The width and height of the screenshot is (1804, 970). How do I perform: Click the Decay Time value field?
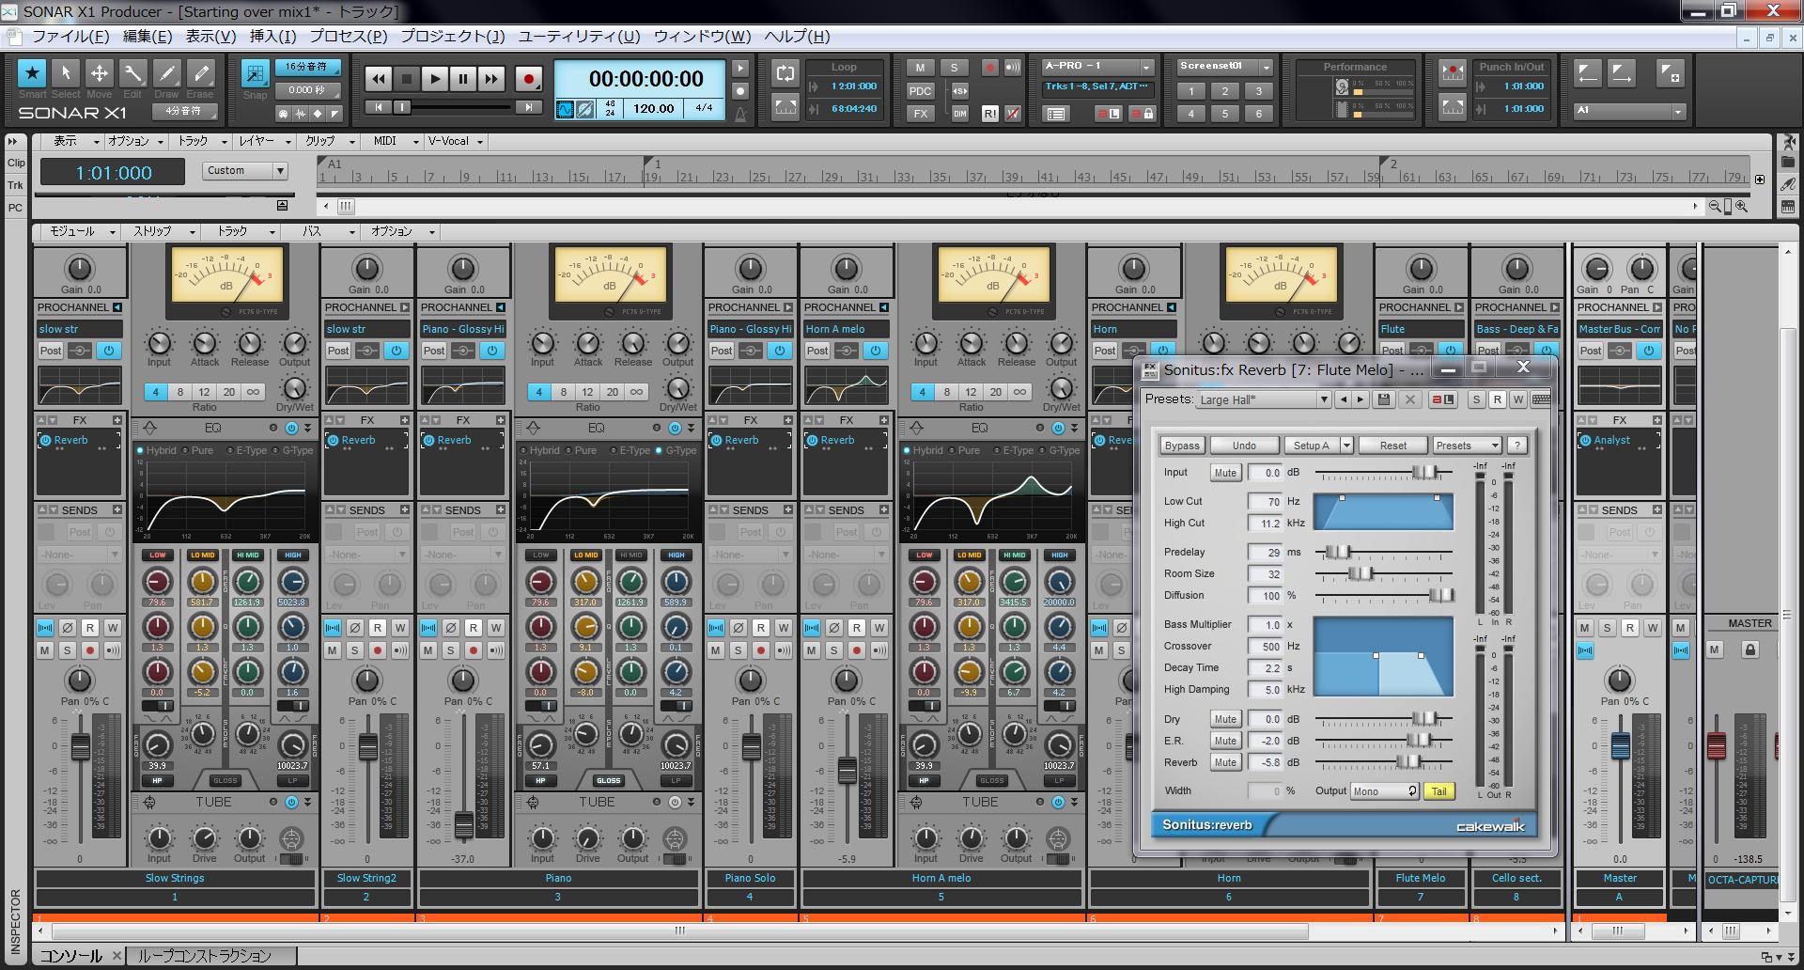tap(1265, 668)
